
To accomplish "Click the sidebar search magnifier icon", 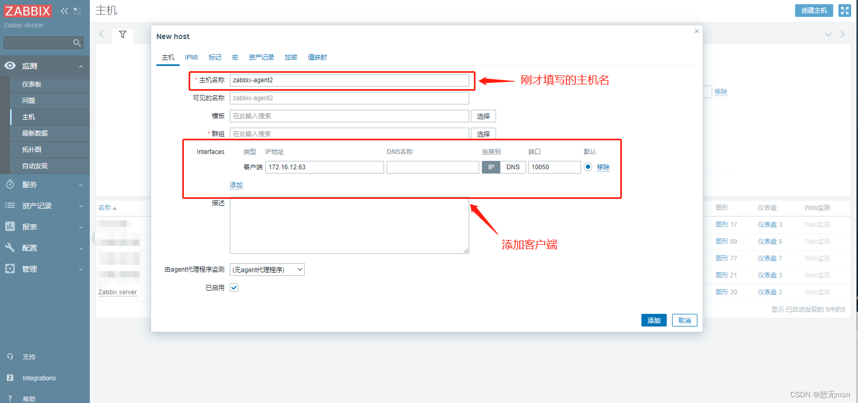I will point(77,43).
